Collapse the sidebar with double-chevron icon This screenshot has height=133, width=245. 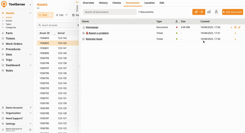(30, 5)
